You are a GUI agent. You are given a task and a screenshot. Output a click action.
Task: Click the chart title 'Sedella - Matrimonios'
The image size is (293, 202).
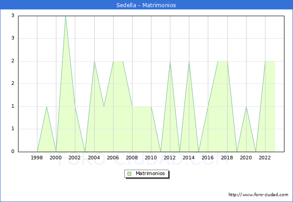(x=146, y=5)
